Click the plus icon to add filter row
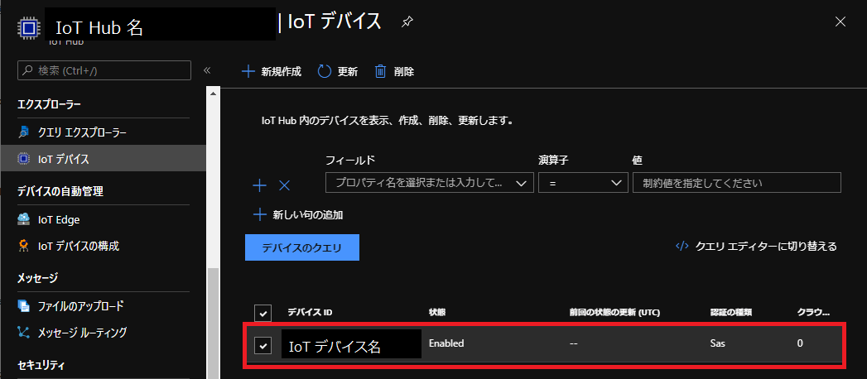Viewport: 867px width, 379px height. (x=259, y=185)
